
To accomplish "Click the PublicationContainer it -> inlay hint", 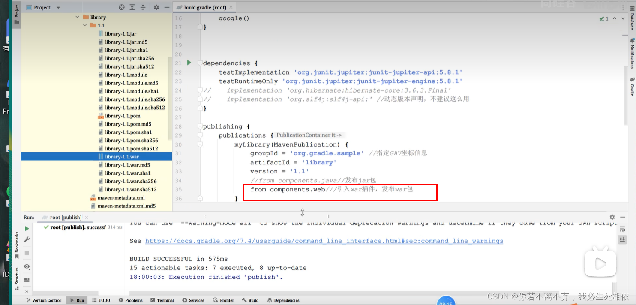I will coord(309,135).
